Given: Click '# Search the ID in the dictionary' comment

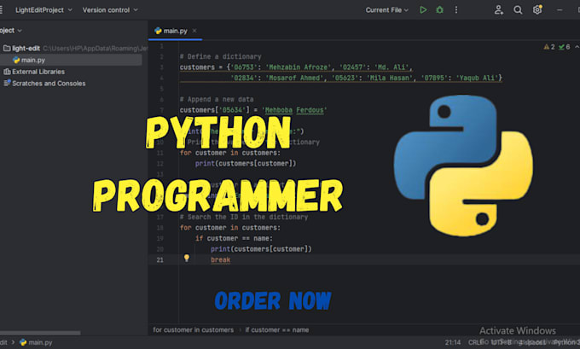Looking at the screenshot, I should (x=244, y=217).
